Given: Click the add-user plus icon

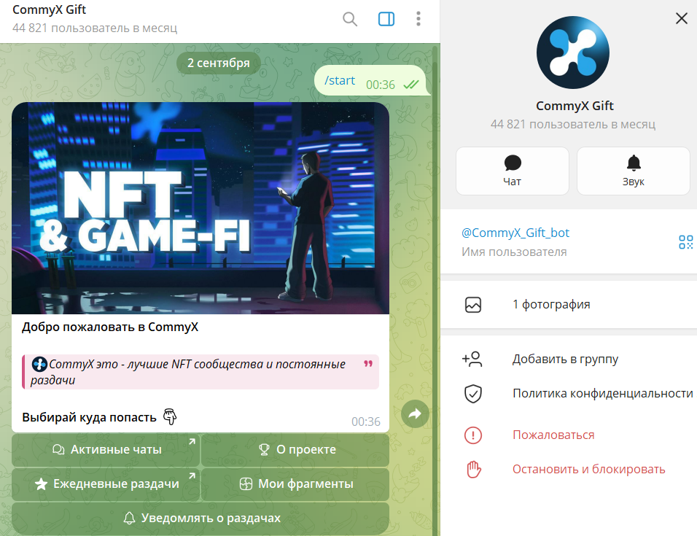Looking at the screenshot, I should click(472, 359).
